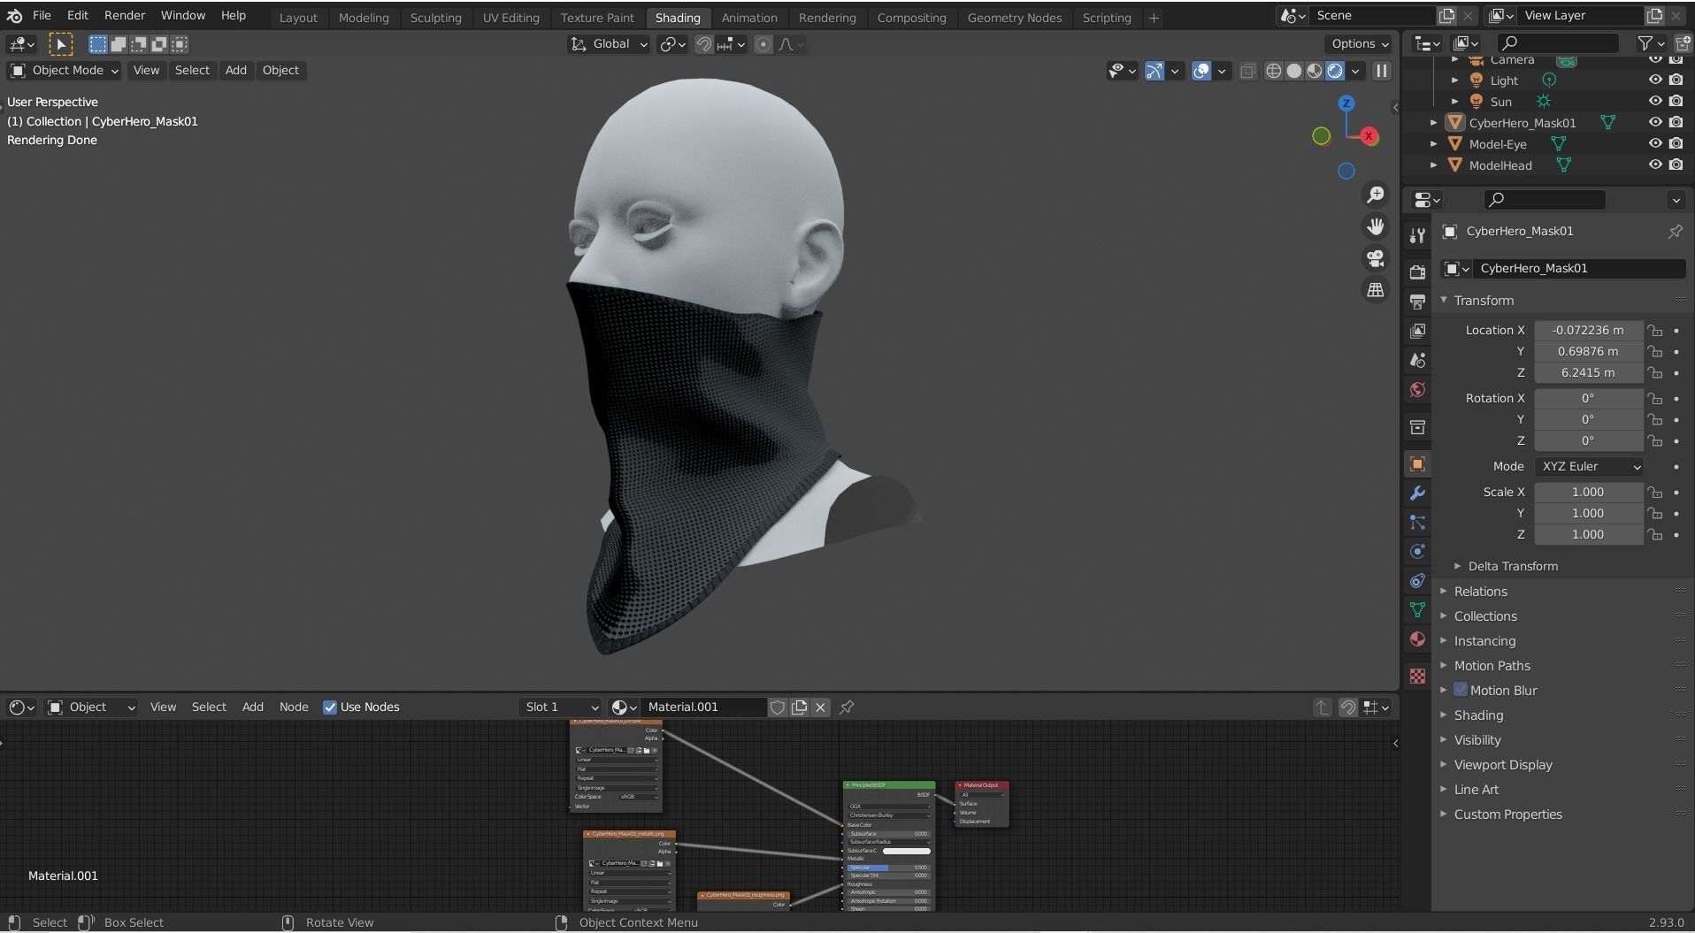Pin the node editor material
The height and width of the screenshot is (933, 1695).
coord(847,707)
